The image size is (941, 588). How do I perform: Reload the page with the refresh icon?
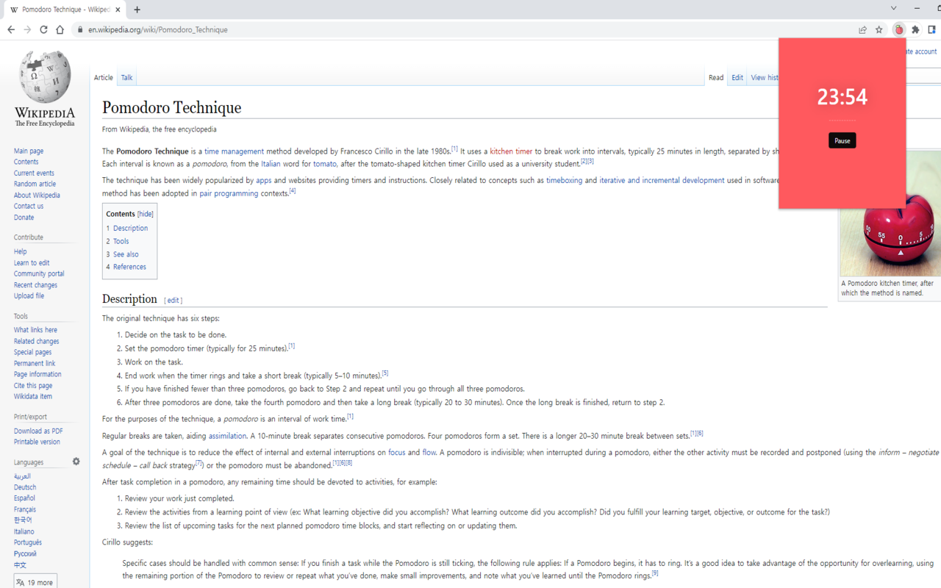43,30
